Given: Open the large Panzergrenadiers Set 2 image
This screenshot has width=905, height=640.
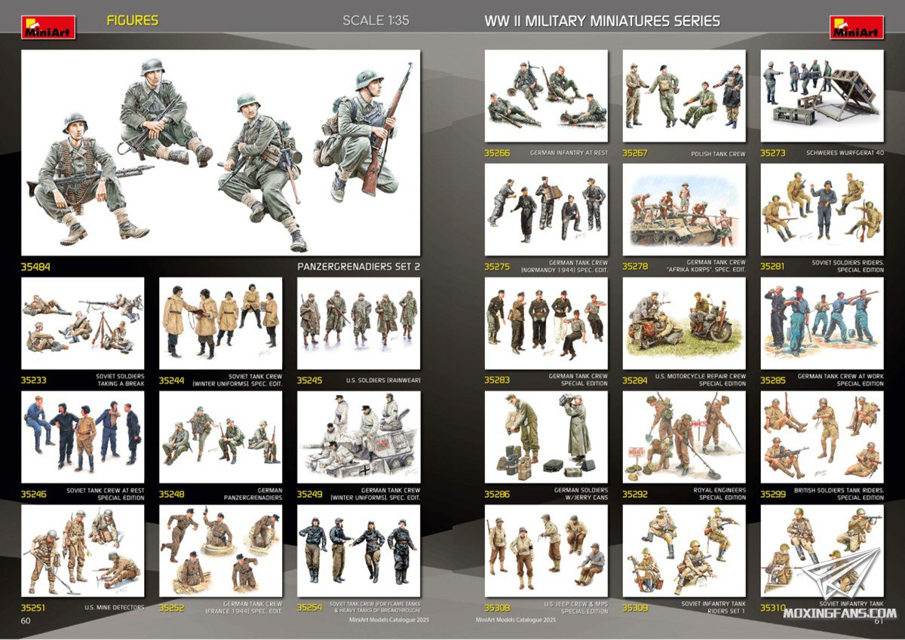Looking at the screenshot, I should [220, 153].
